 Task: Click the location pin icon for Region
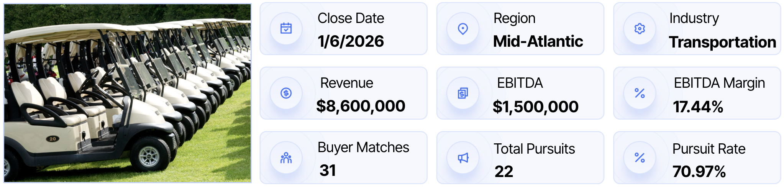(x=463, y=29)
